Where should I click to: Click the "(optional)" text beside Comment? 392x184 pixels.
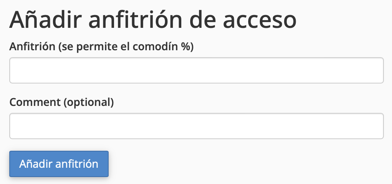point(89,102)
